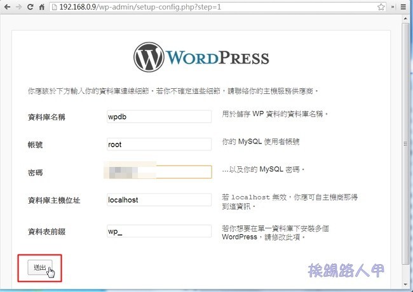Show hidden extensions chevron icon
413x292 pixels.
coord(393,7)
